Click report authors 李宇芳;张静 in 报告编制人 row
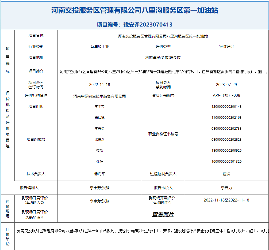The image size is (269, 250). (x=99, y=188)
